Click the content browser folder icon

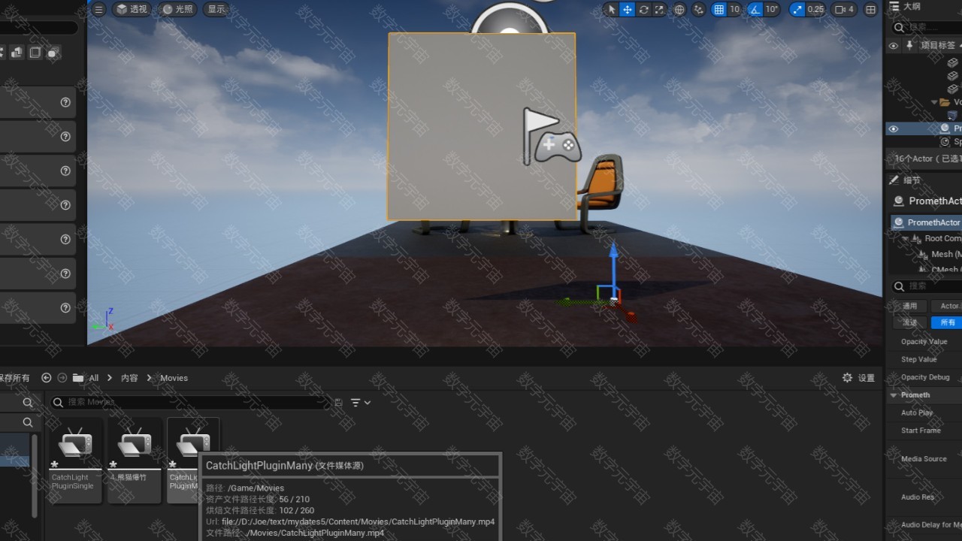78,378
